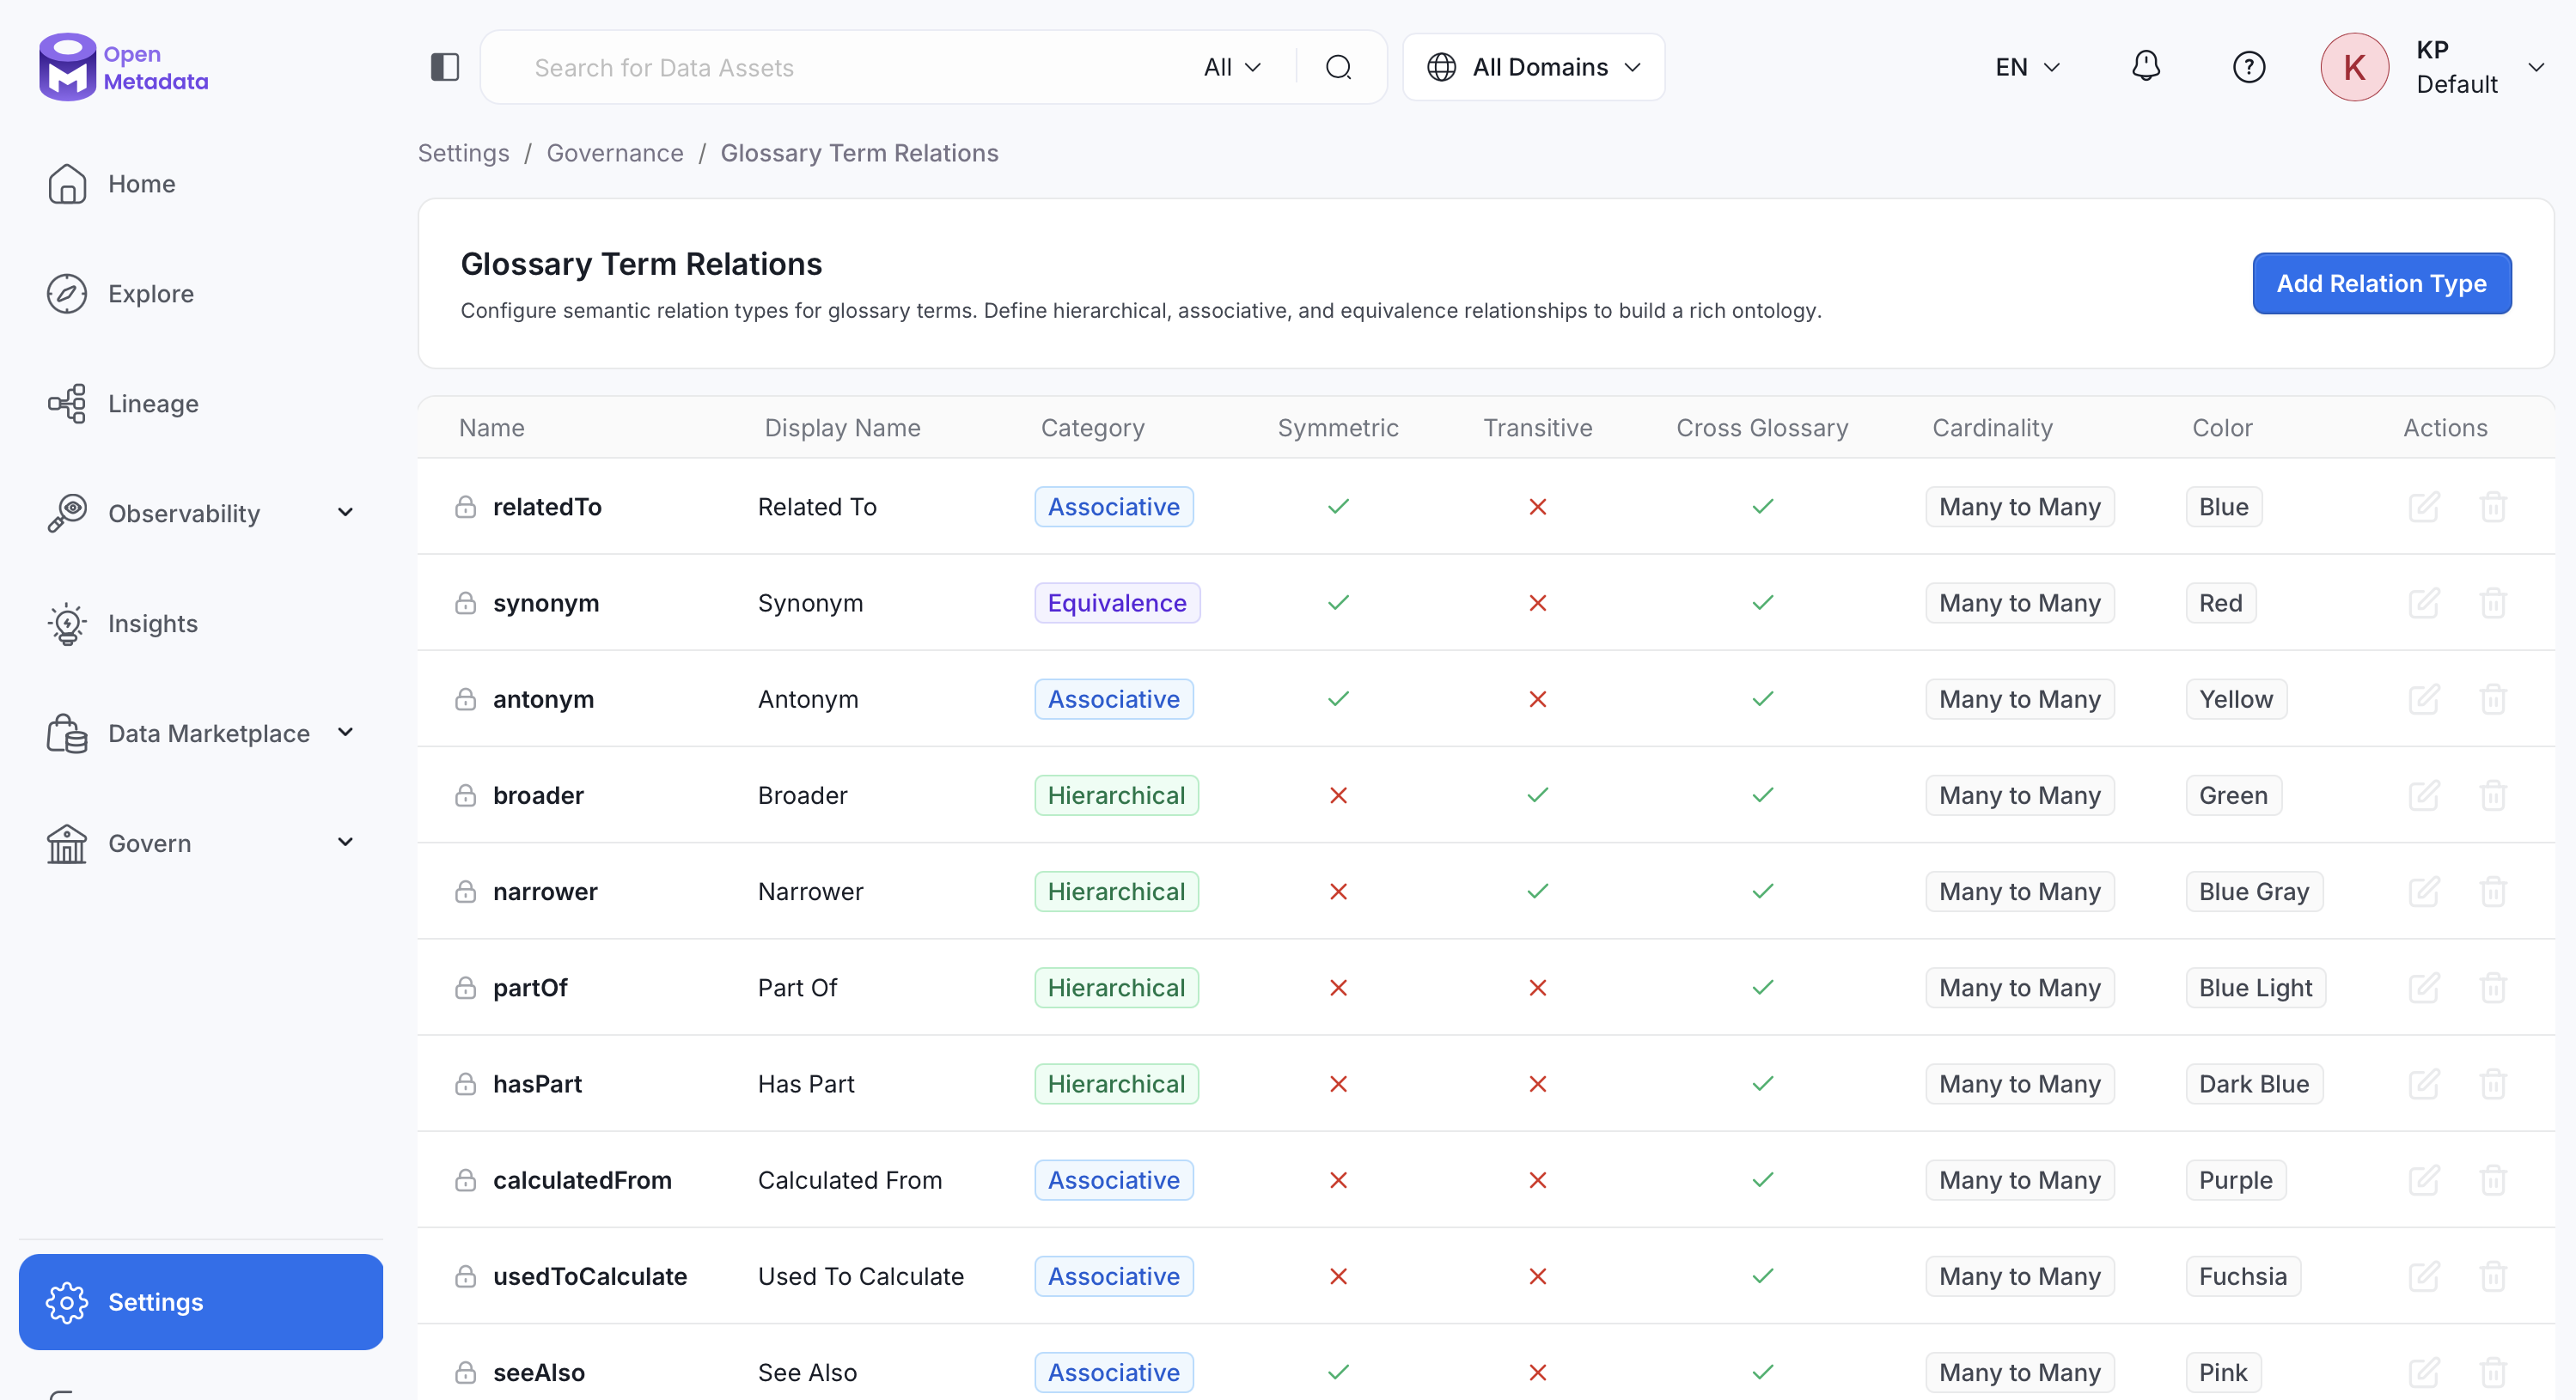This screenshot has width=2576, height=1400.
Task: Click the delete icon for calculatedFrom
Action: click(2493, 1180)
